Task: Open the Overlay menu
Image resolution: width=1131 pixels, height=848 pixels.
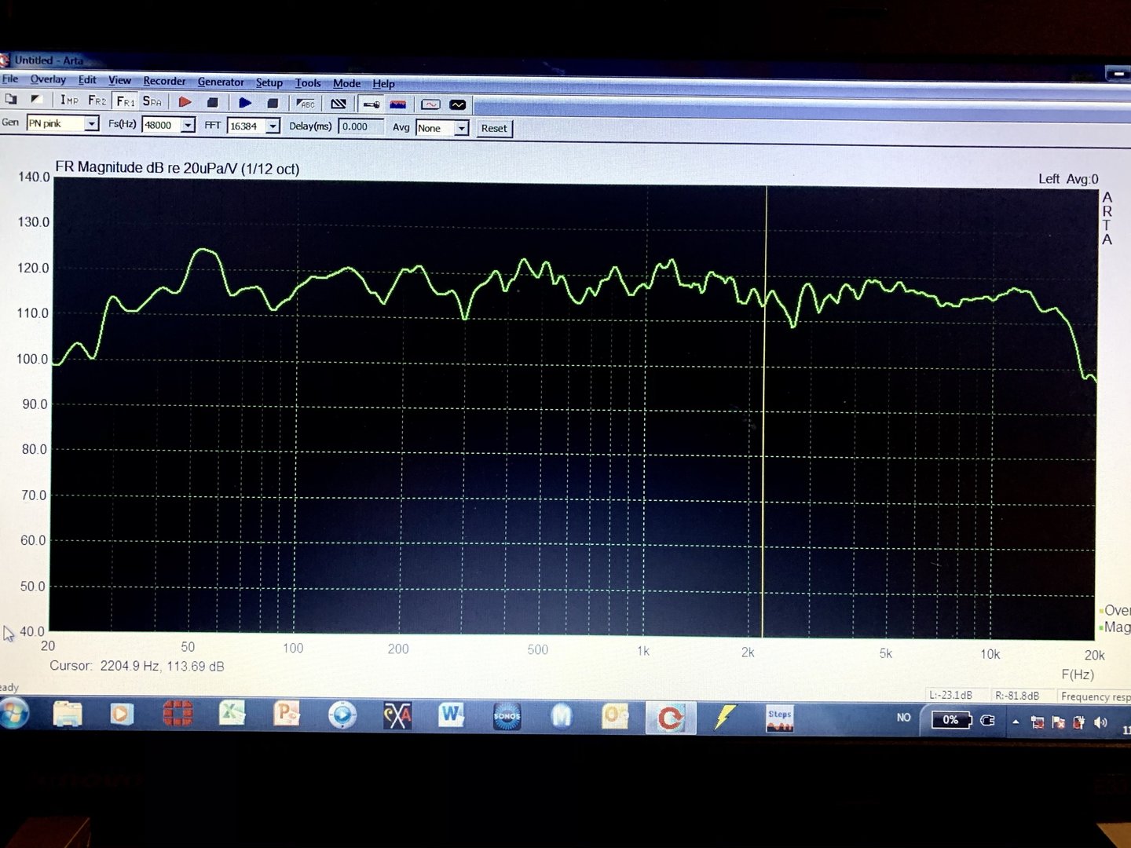Action: point(48,79)
